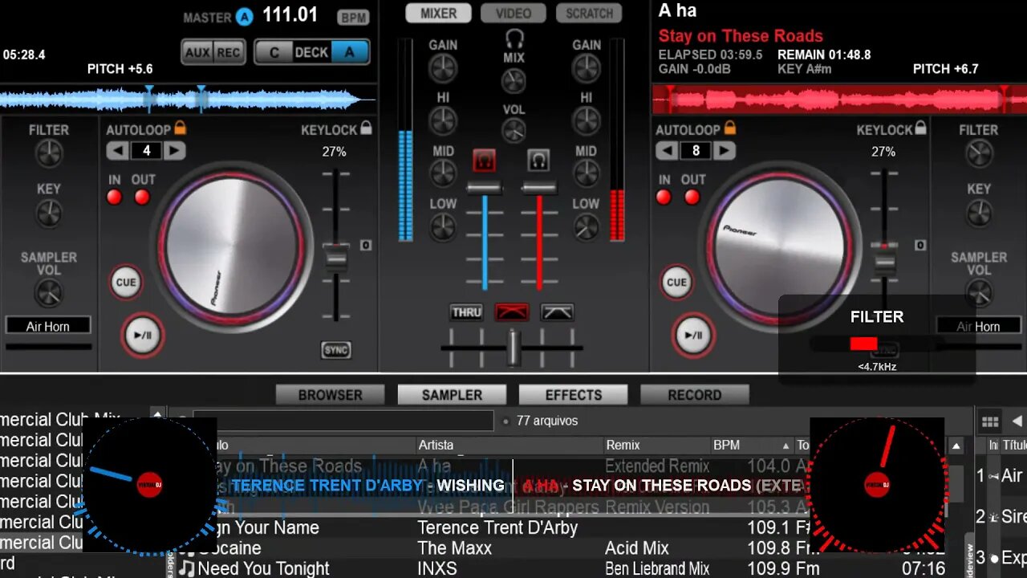Click the left deck SAMPLER VOL knob
Image resolution: width=1027 pixels, height=578 pixels.
[x=49, y=293]
